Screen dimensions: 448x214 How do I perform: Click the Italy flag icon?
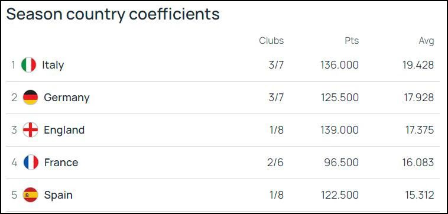pyautogui.click(x=28, y=65)
